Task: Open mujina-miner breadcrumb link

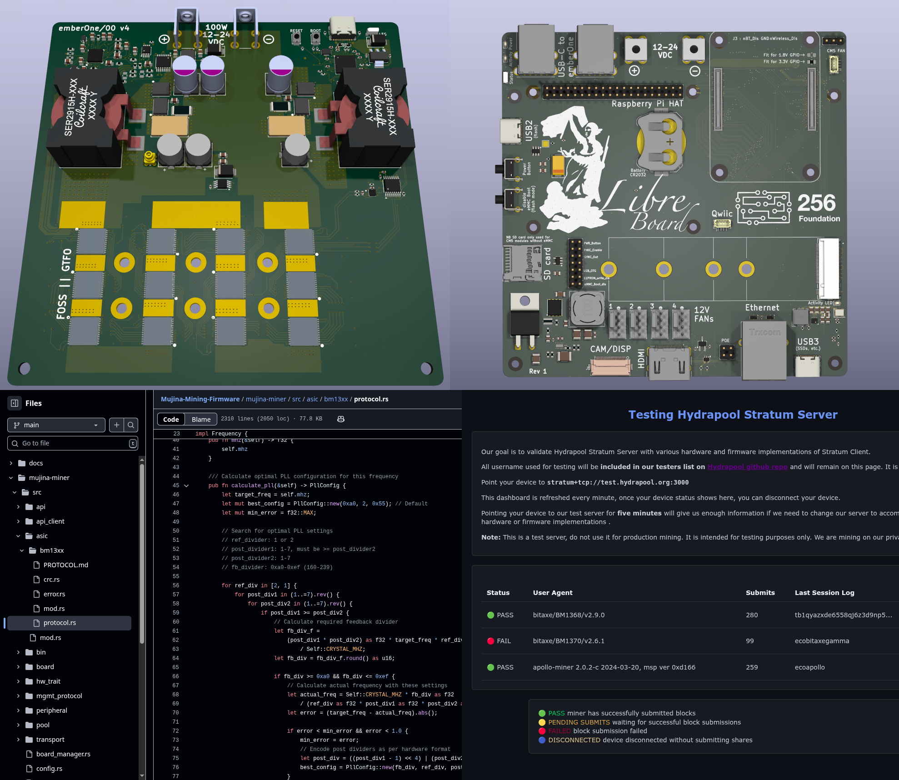Action: [x=266, y=399]
